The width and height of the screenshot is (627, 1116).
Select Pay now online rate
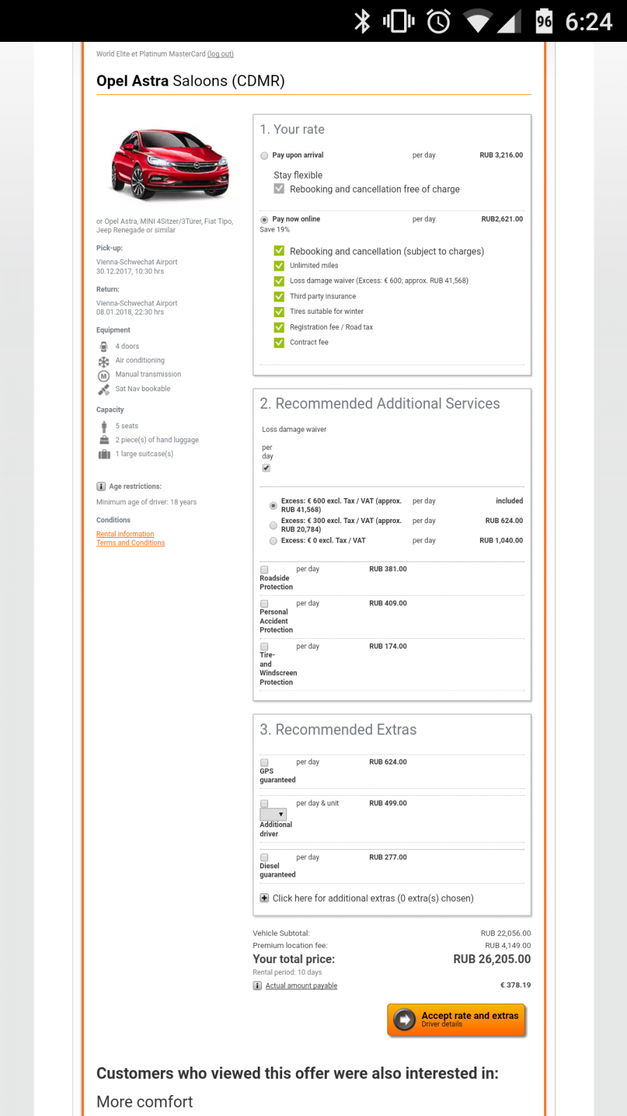(x=264, y=220)
